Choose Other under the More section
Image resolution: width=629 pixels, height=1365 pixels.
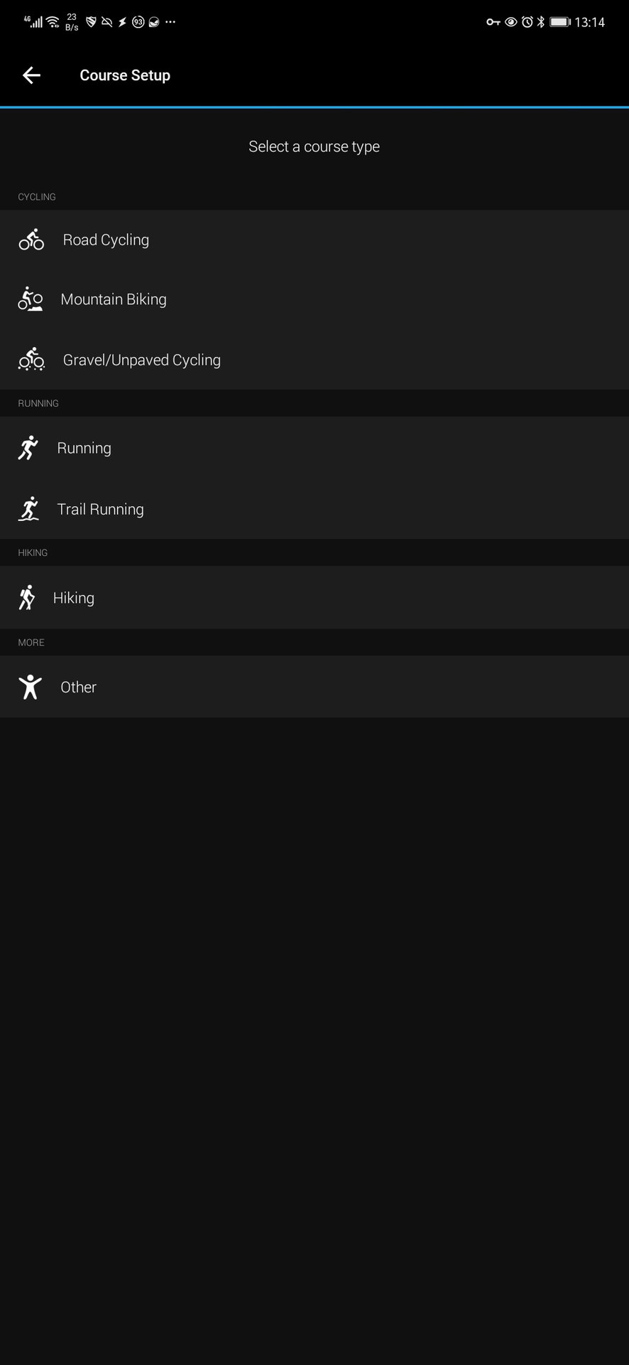coord(78,687)
